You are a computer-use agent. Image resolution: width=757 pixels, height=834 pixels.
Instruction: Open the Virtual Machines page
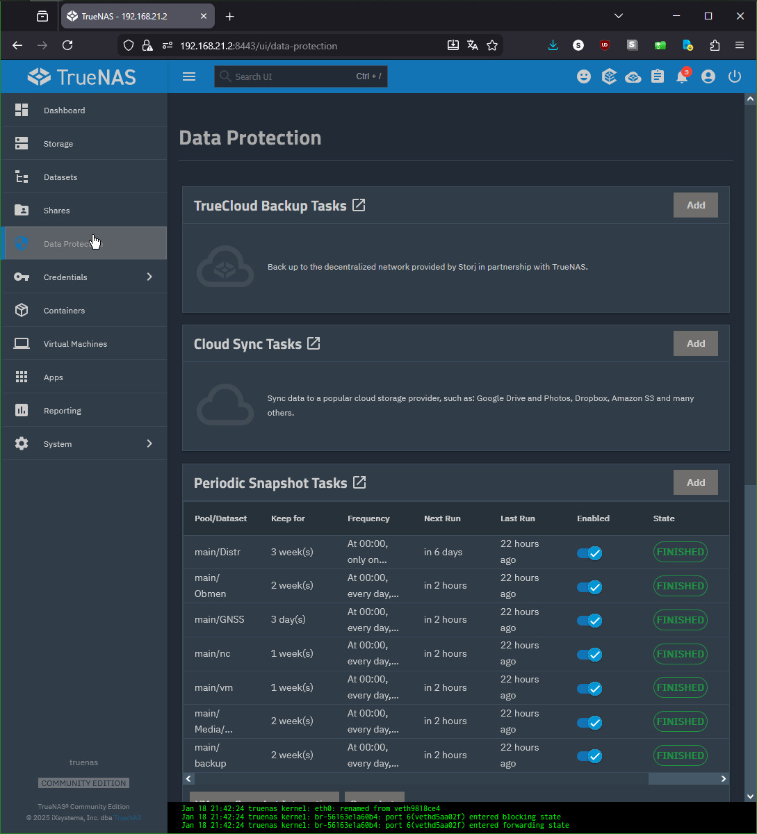click(x=75, y=344)
